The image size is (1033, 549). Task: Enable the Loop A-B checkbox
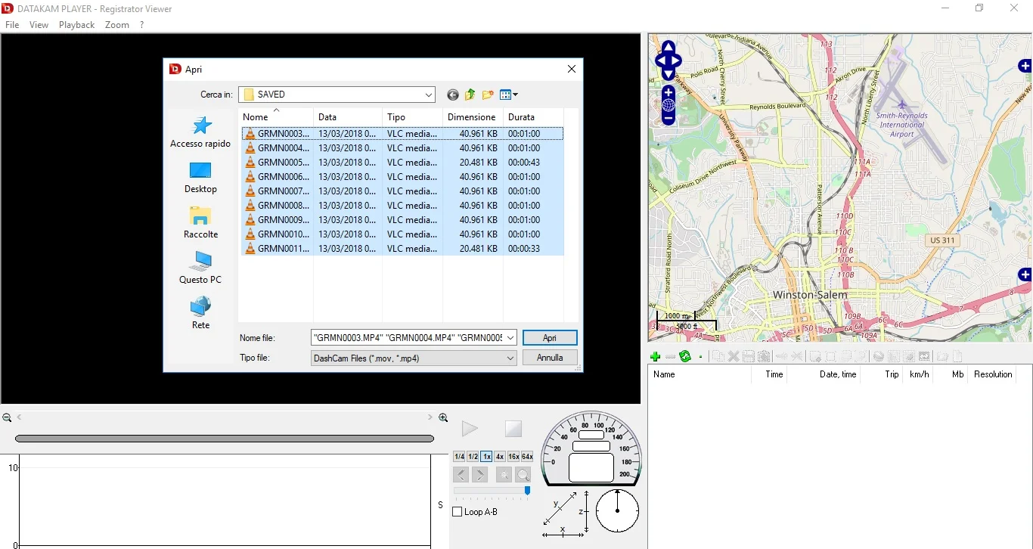(458, 512)
